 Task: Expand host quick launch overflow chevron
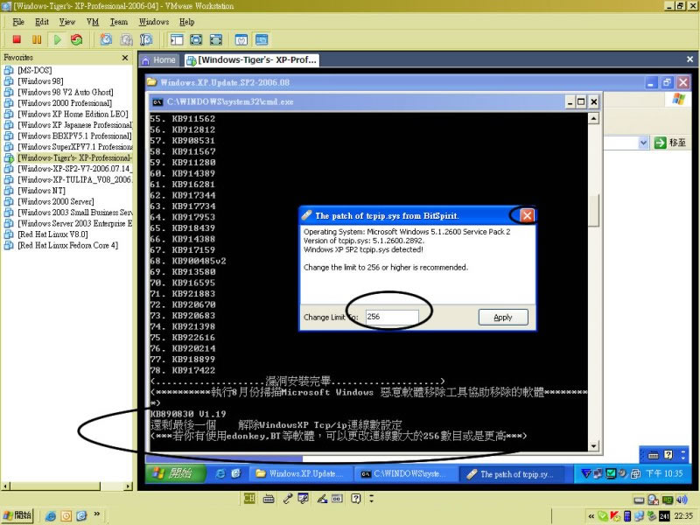pos(96,514)
